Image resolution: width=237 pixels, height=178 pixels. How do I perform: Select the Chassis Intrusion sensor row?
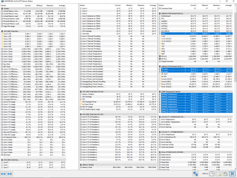tap(196, 61)
